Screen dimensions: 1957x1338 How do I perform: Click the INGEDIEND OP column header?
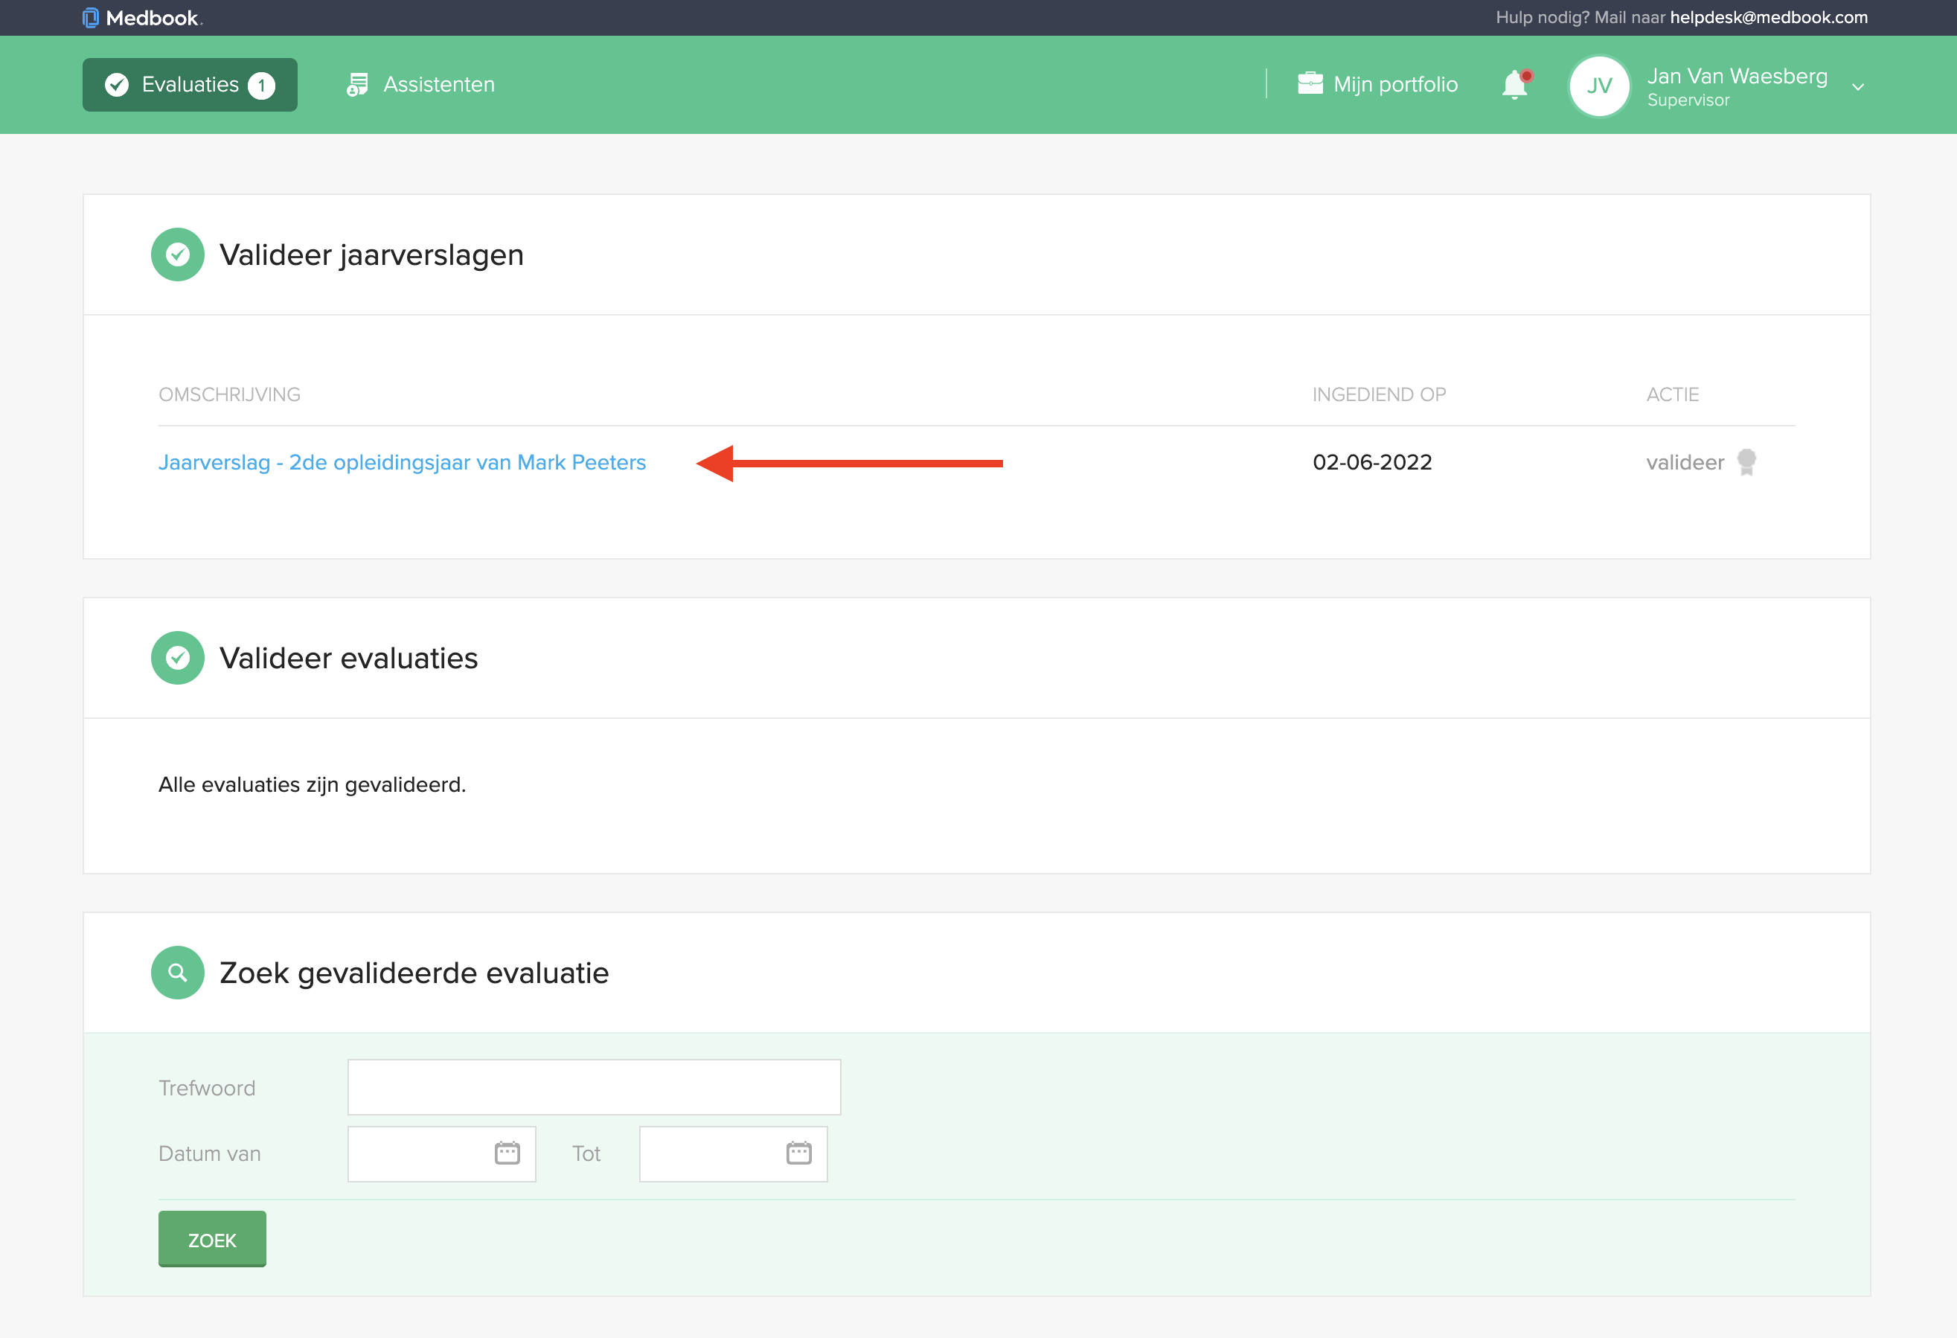(1380, 394)
